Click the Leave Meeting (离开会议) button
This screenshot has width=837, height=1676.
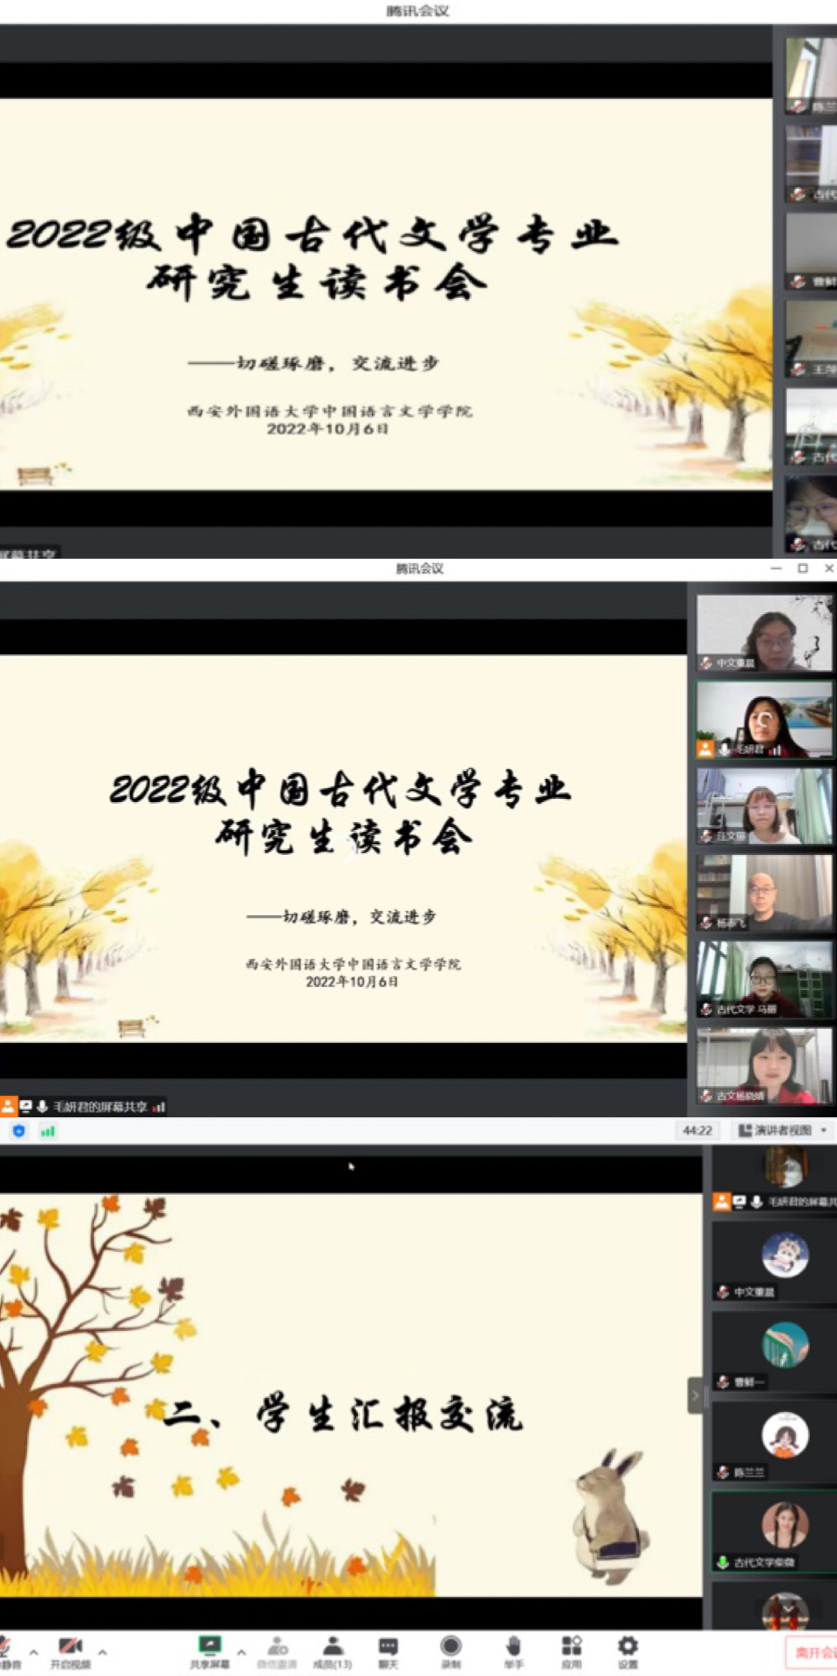813,1653
